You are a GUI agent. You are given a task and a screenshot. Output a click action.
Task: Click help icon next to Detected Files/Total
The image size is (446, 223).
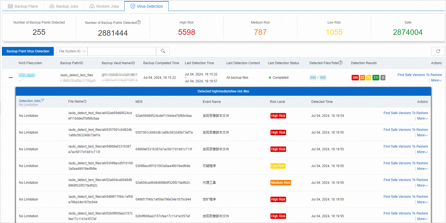[341, 63]
